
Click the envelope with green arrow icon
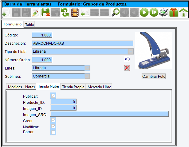coord(85,12)
